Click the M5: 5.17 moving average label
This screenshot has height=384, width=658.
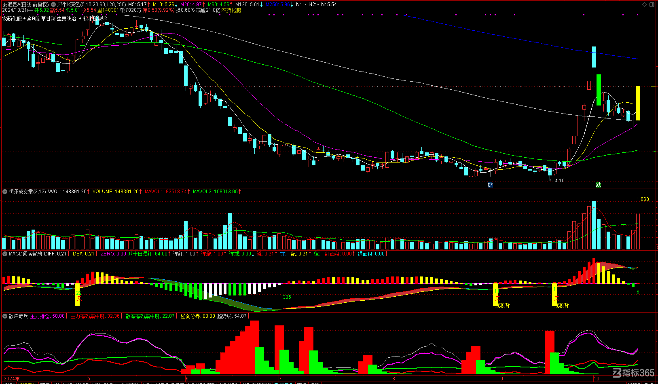tap(138, 4)
